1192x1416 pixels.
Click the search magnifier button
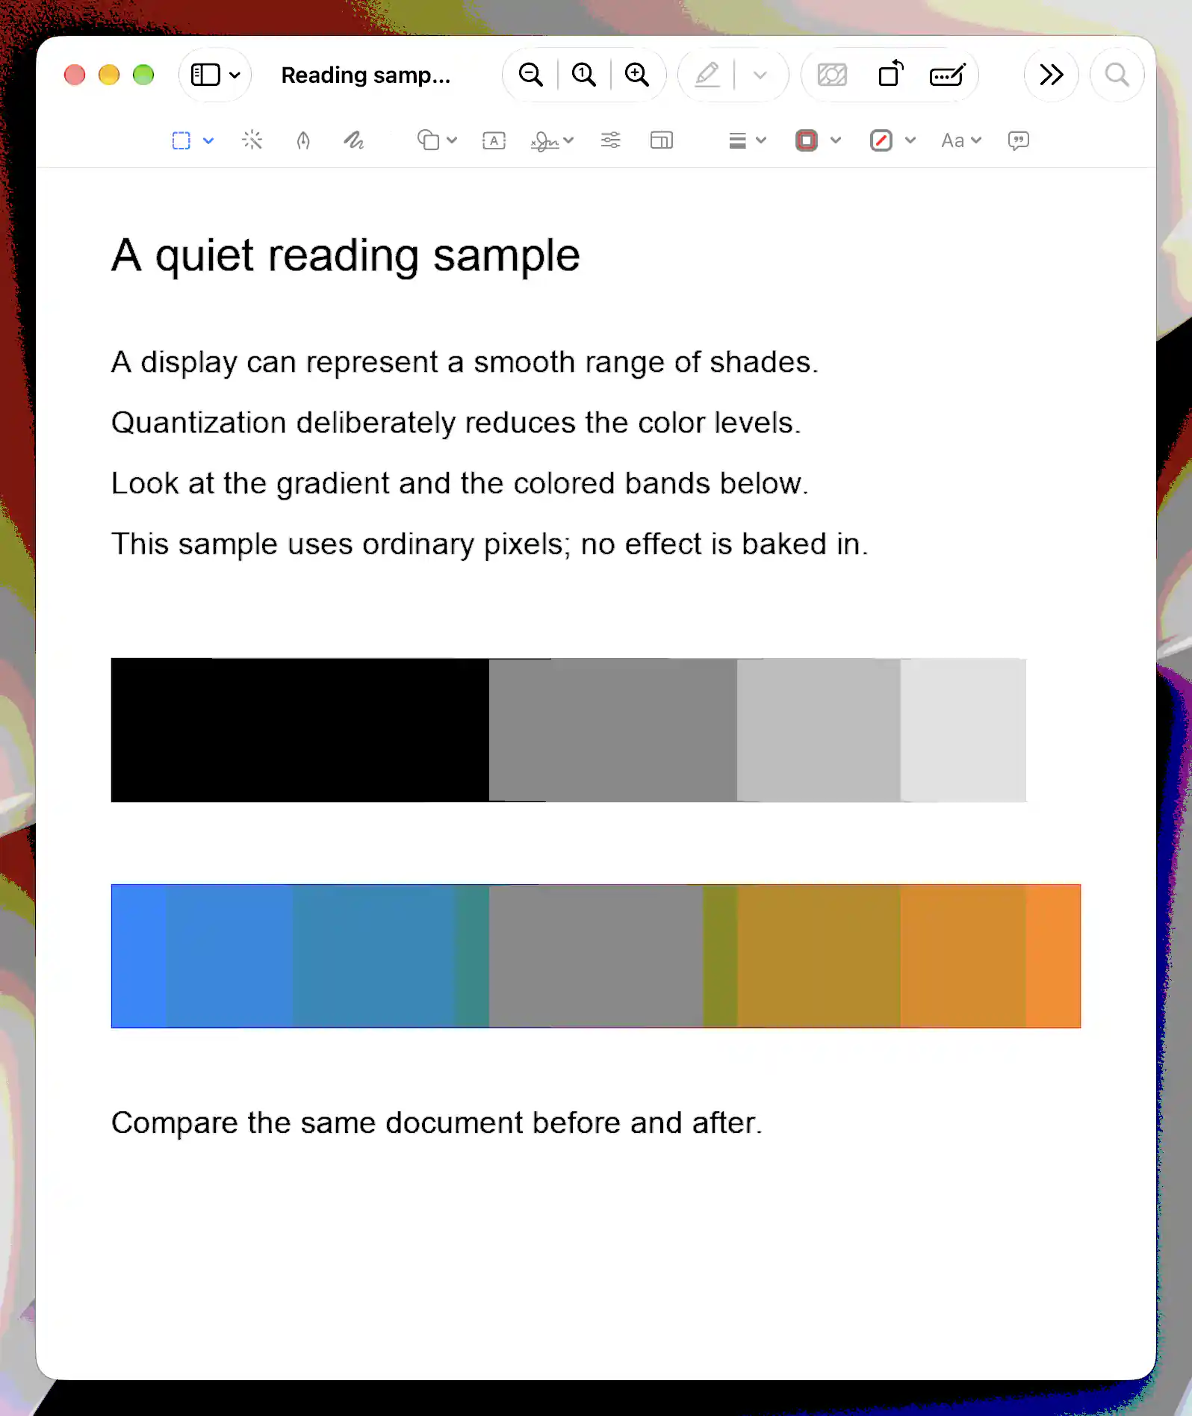point(1117,75)
